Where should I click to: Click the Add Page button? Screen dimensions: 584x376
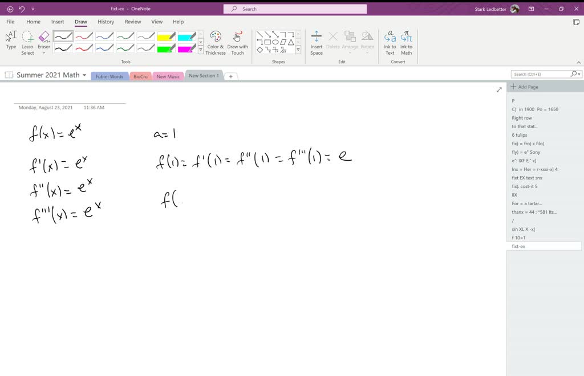click(x=527, y=87)
